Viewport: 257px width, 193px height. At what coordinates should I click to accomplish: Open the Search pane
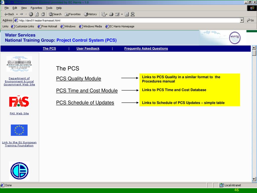click(x=55, y=14)
